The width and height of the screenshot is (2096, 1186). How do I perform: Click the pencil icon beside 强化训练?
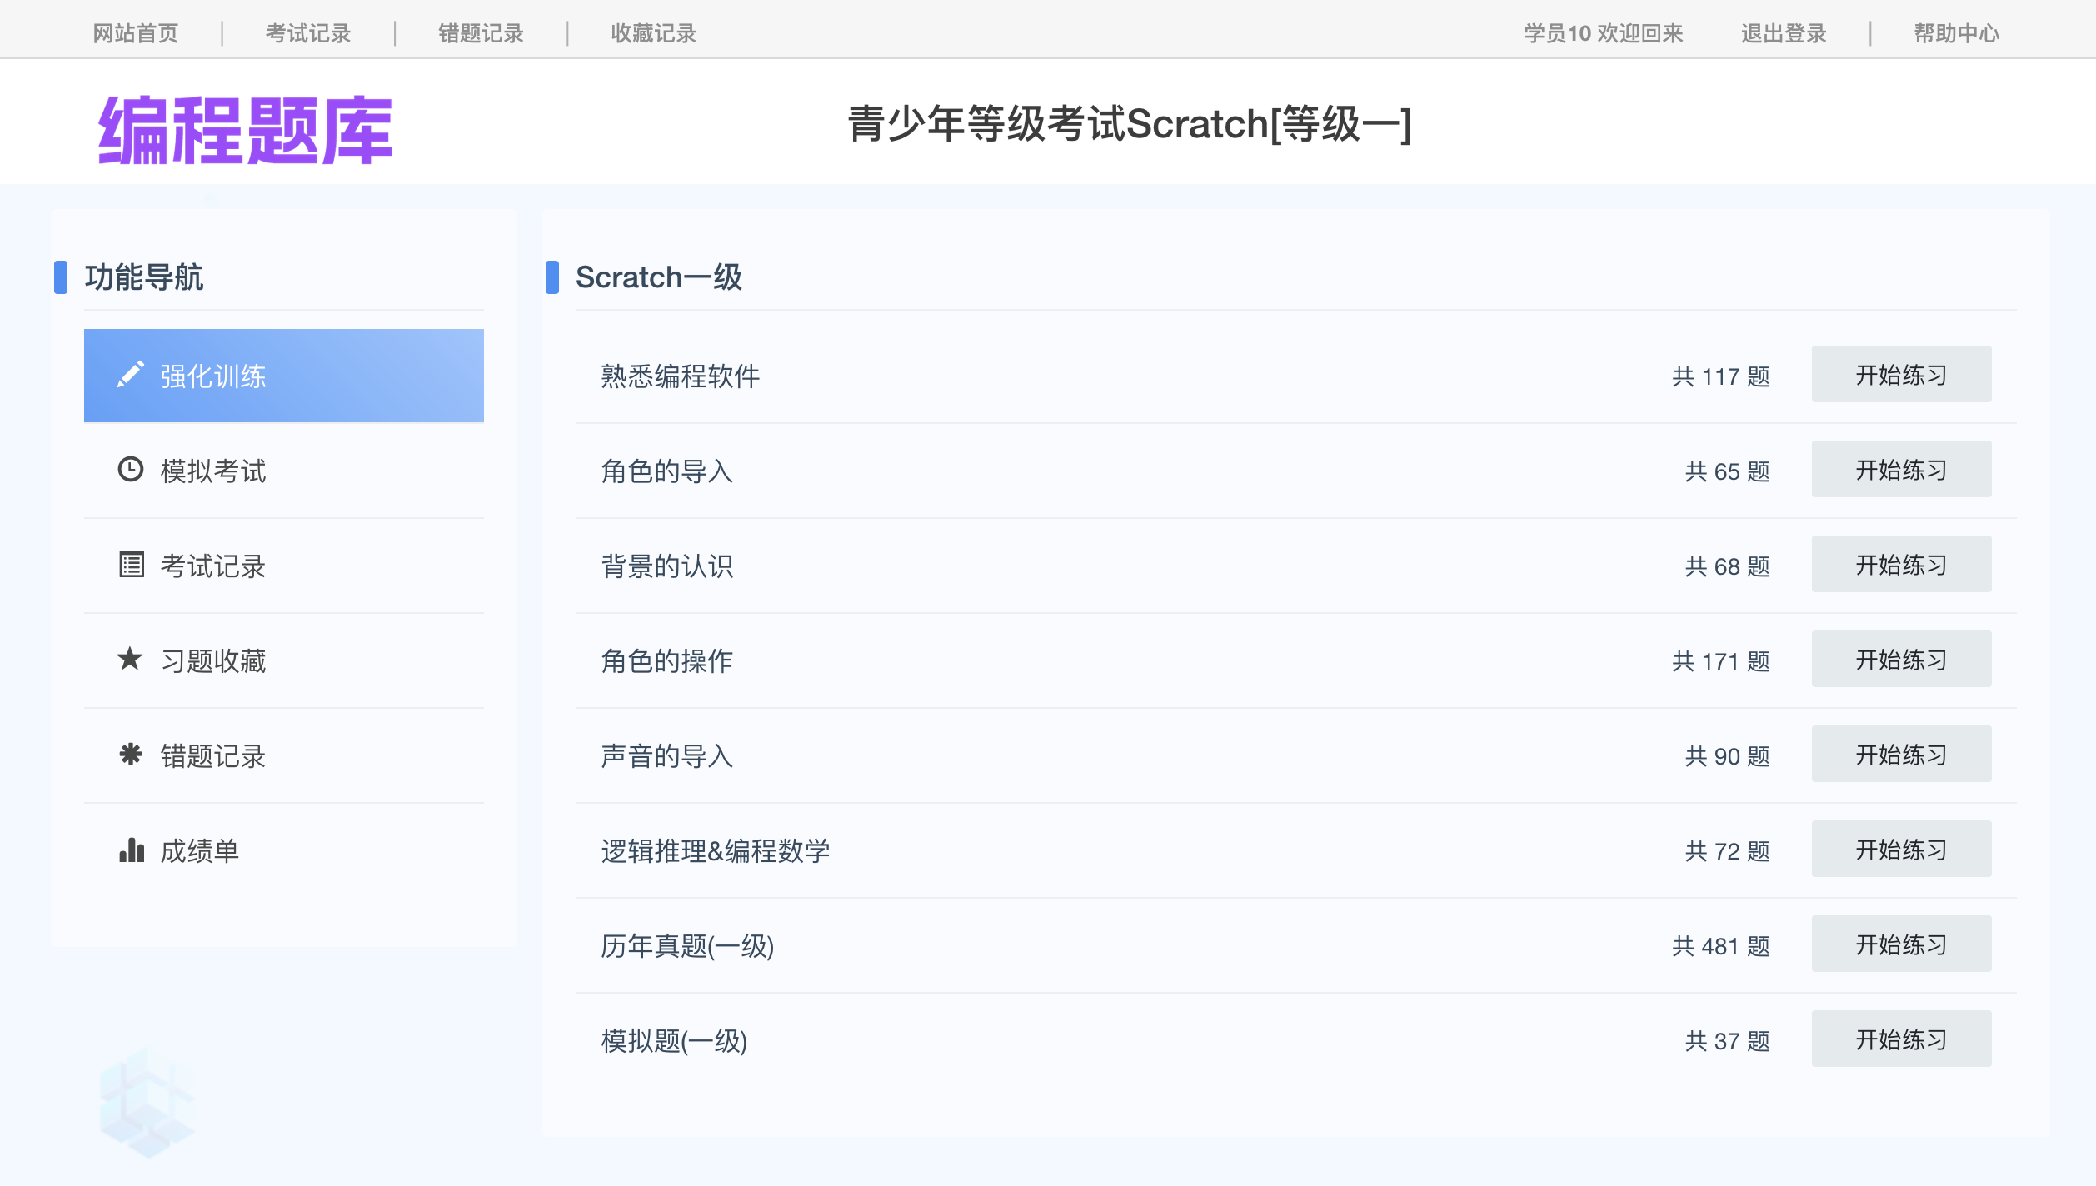(x=131, y=376)
